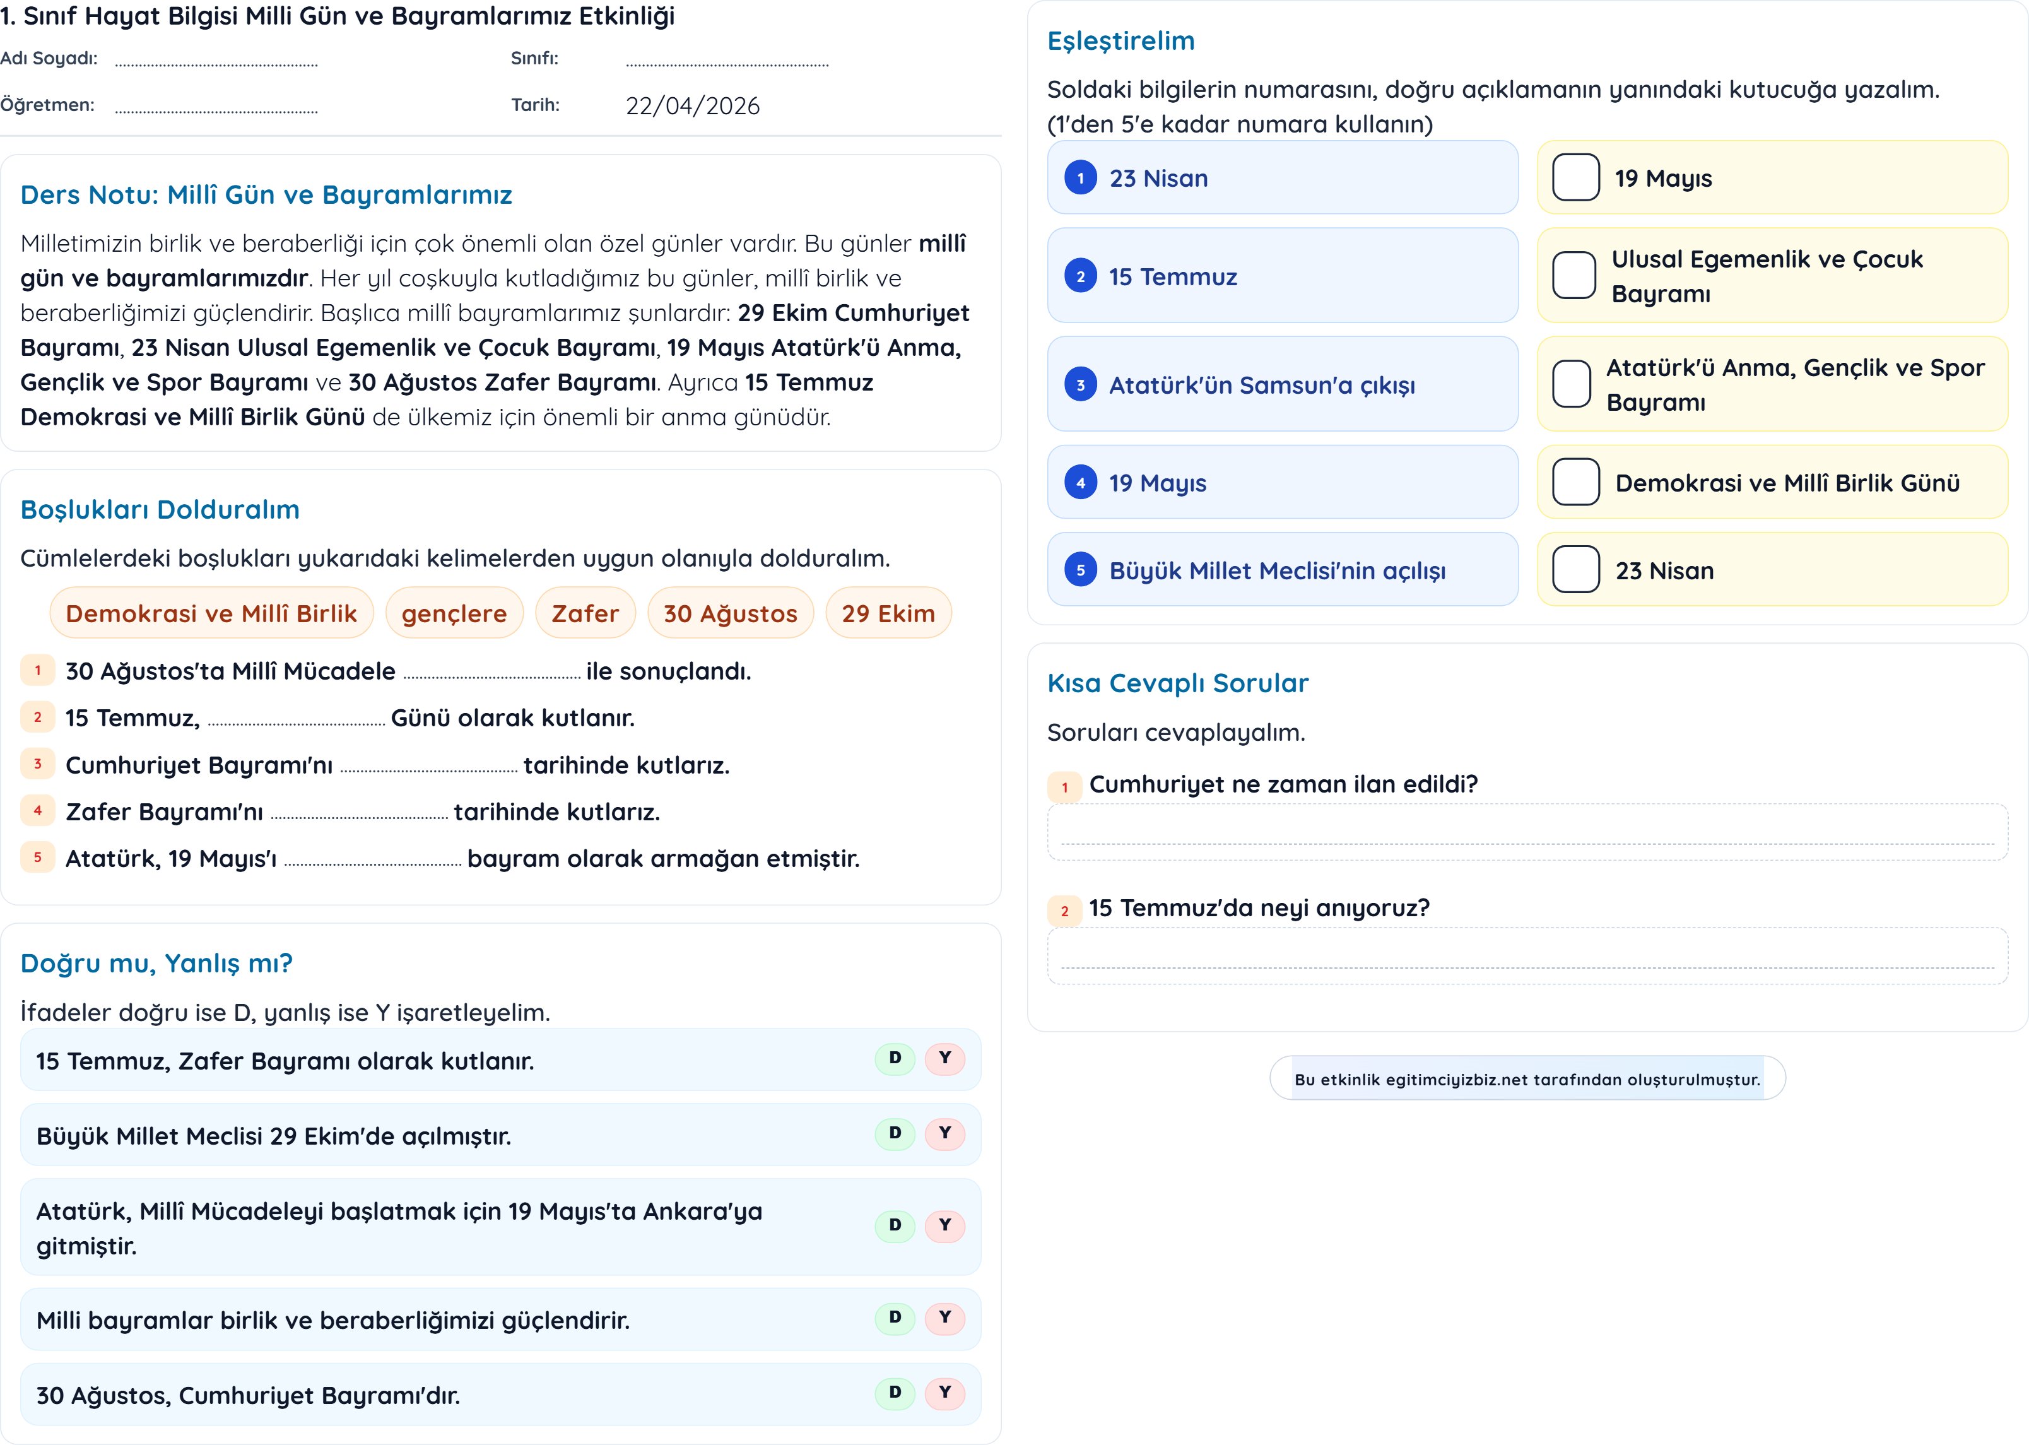Click the box beside Ulusal Egemenlik ve Çocuk Bayramı
The image size is (2029, 1445).
coord(1573,275)
